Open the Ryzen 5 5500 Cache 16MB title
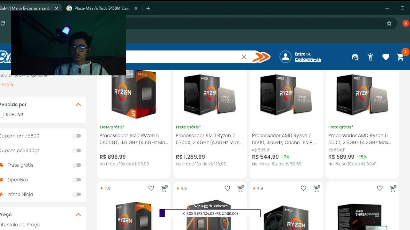410x230 pixels. pos(284,139)
